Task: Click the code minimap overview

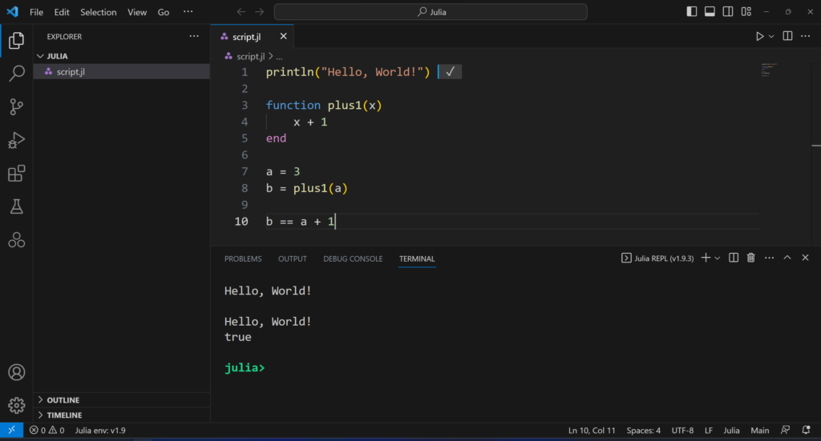Action: [769, 70]
